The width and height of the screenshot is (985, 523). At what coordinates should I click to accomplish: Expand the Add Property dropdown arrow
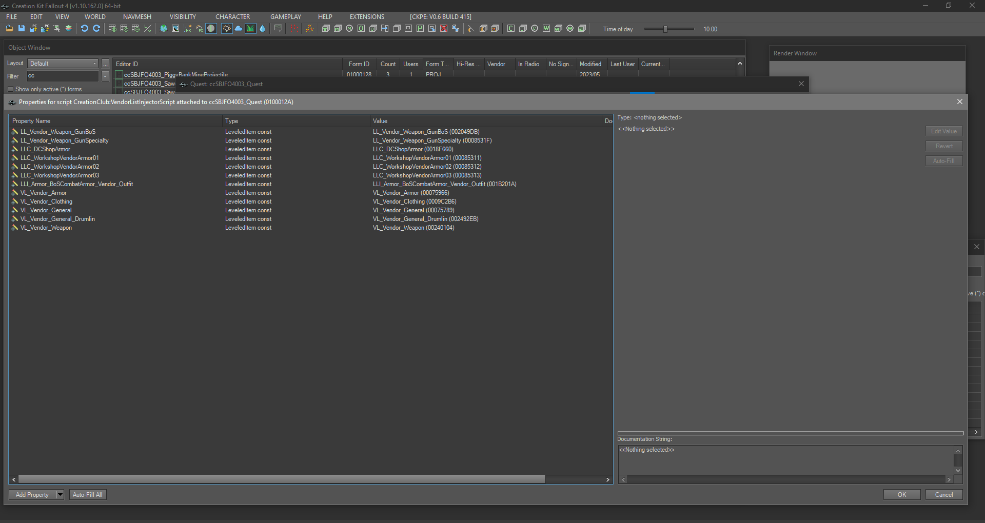pos(60,495)
